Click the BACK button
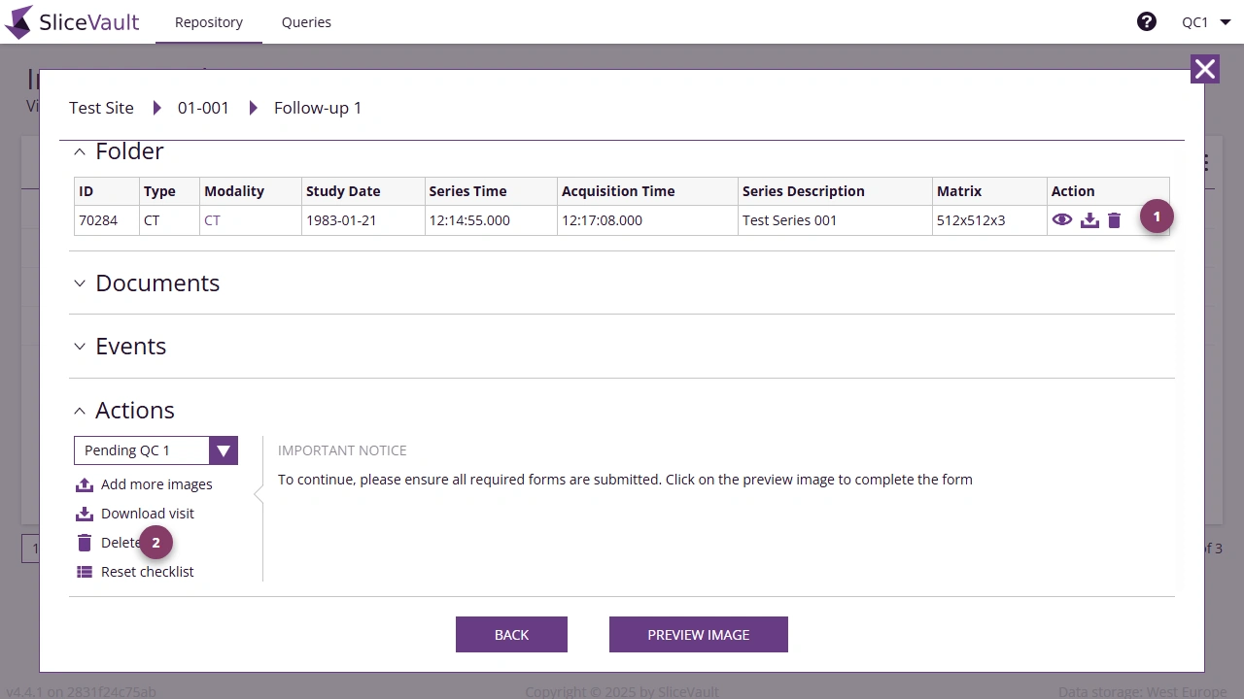The image size is (1244, 699). tap(511, 634)
